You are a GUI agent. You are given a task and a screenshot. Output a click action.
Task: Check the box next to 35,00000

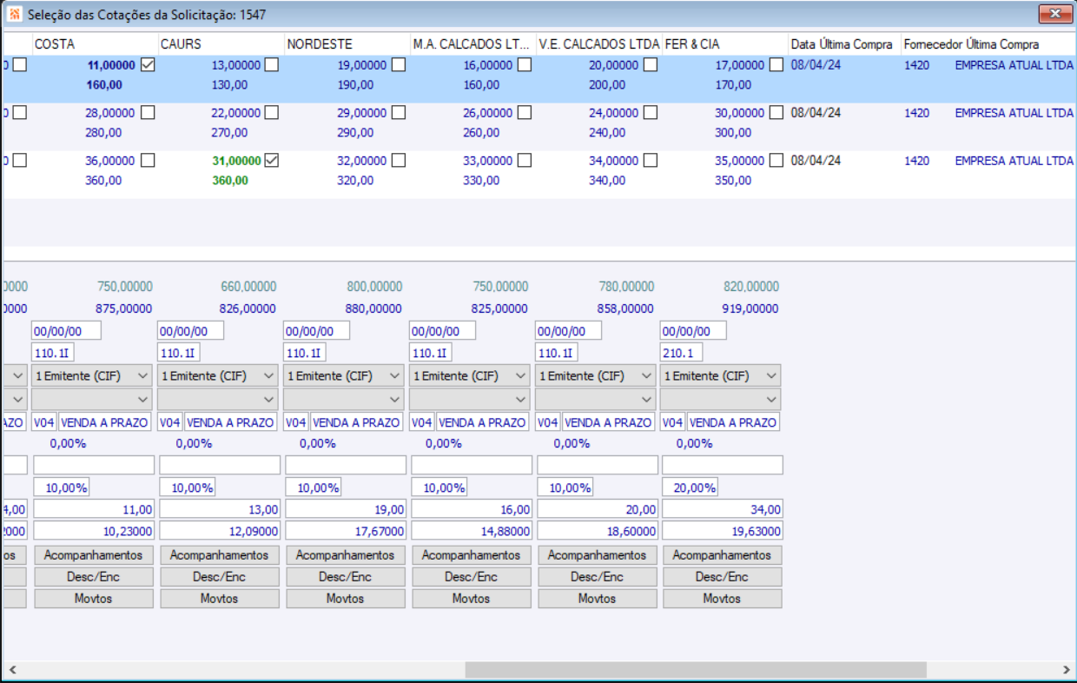776,161
